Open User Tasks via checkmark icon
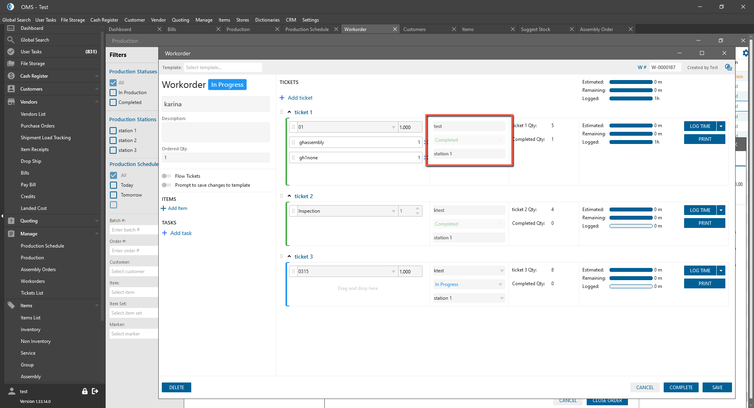Screen dimensions: 754x408 (11, 52)
